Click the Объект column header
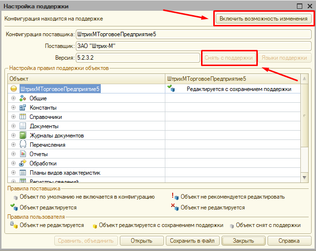316x251 pixels. [x=87, y=78]
